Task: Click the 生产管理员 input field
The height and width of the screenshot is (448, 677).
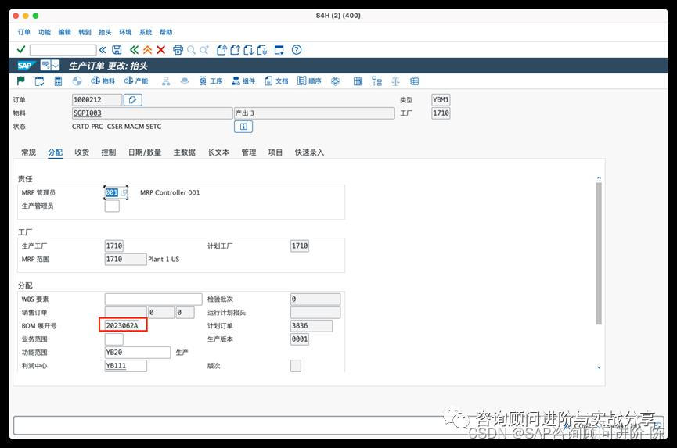Action: [112, 206]
